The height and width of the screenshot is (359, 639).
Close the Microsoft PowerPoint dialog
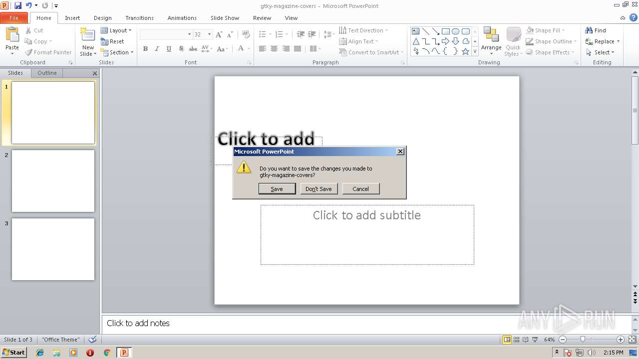pos(400,152)
